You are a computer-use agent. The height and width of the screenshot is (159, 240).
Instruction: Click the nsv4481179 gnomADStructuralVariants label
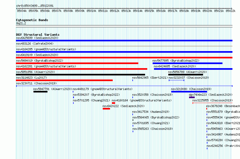[102, 89]
